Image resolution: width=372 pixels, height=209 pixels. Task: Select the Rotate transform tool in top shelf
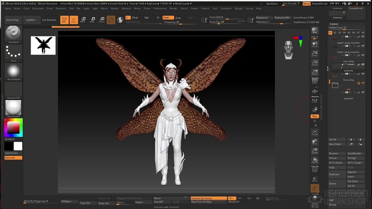pos(102,20)
